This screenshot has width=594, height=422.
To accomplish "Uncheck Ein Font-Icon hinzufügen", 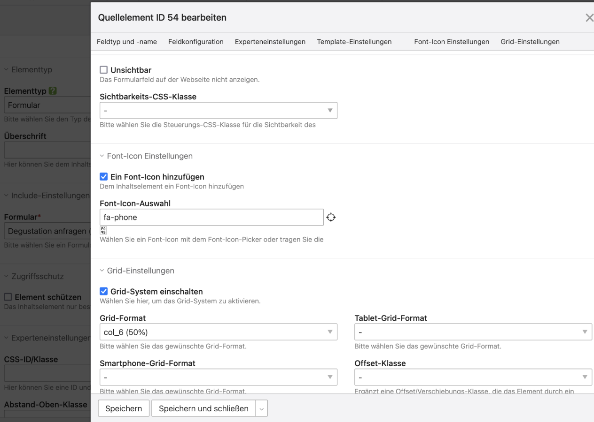I will coord(104,177).
